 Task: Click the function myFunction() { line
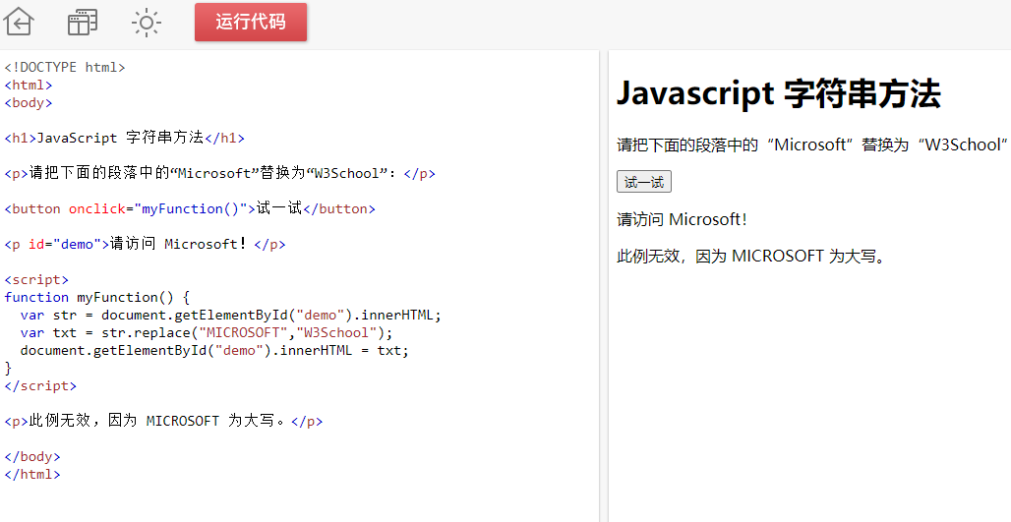click(x=96, y=297)
